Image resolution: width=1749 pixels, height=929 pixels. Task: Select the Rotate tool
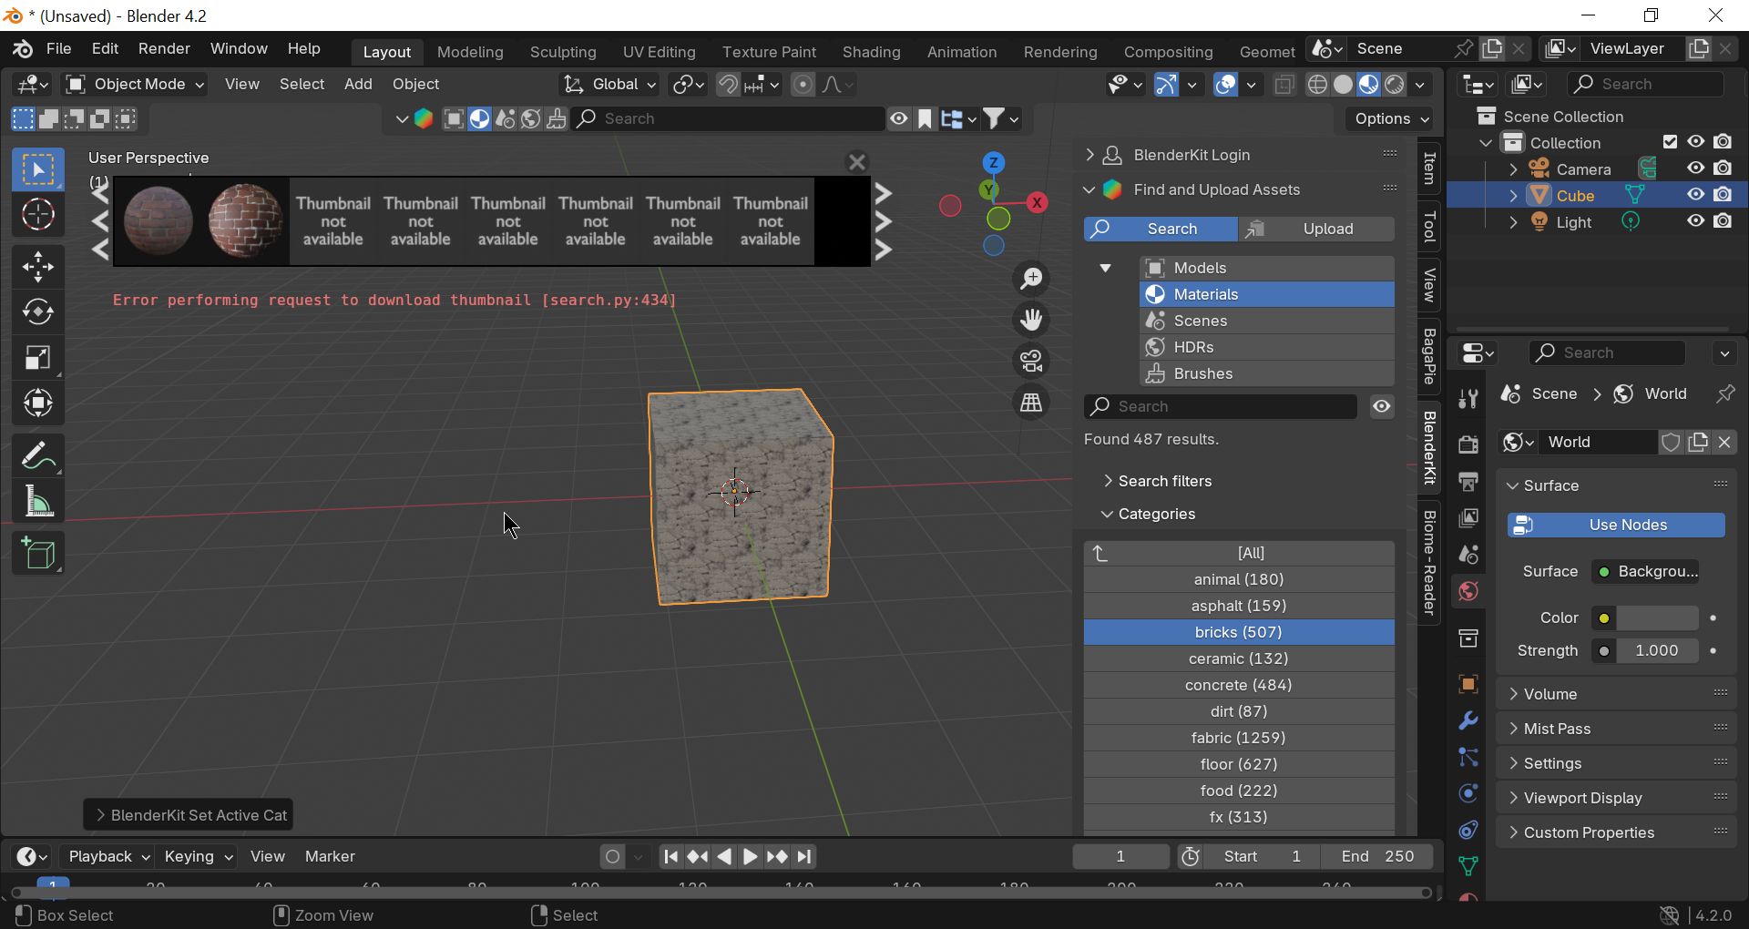point(38,312)
